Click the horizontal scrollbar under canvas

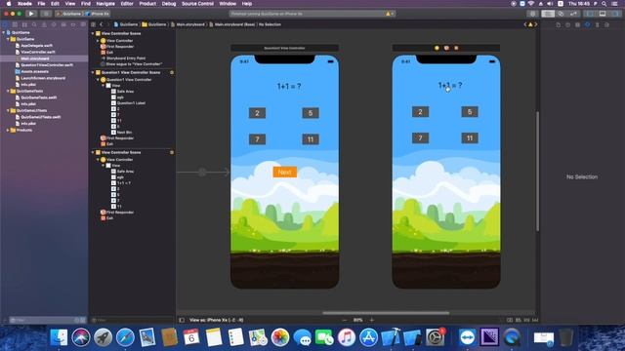coord(386,313)
